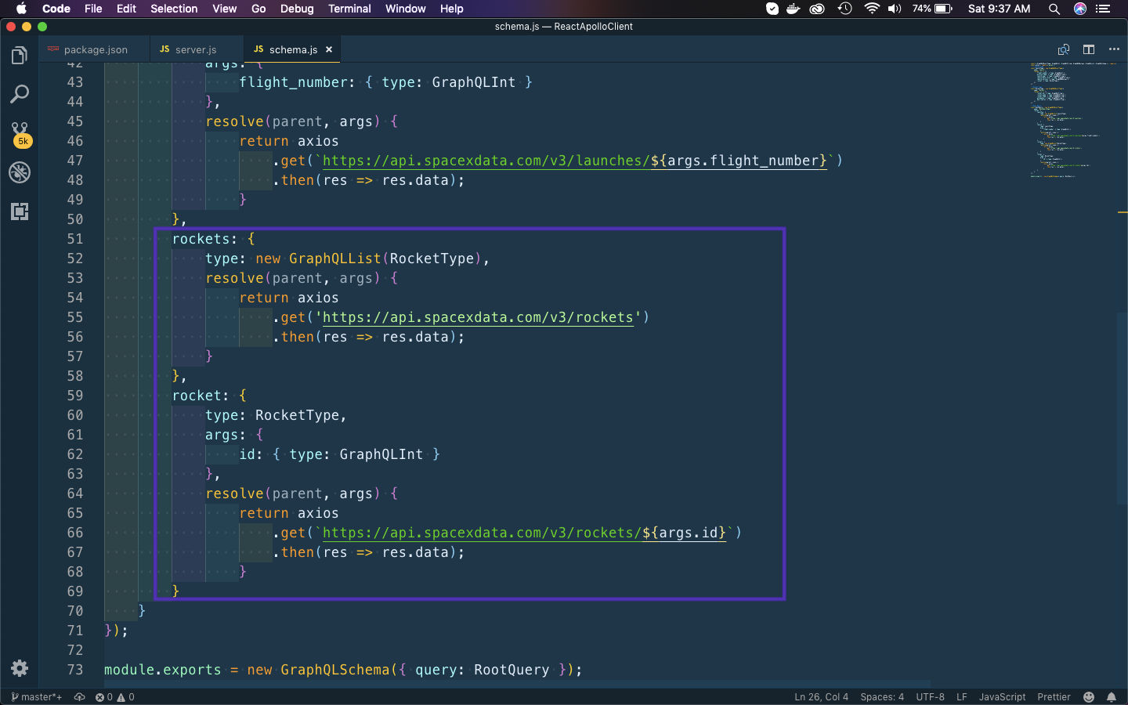
Task: Open the Search view in the activity bar
Action: (x=20, y=95)
